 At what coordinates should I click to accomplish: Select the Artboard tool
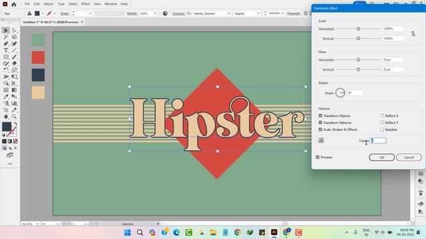6,110
